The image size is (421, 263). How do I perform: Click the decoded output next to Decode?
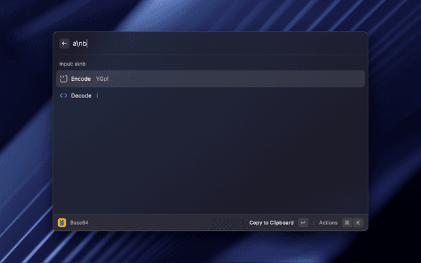pos(97,95)
